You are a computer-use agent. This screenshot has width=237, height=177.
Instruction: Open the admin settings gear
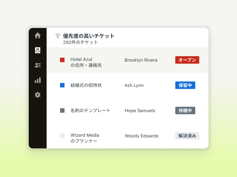38,95
